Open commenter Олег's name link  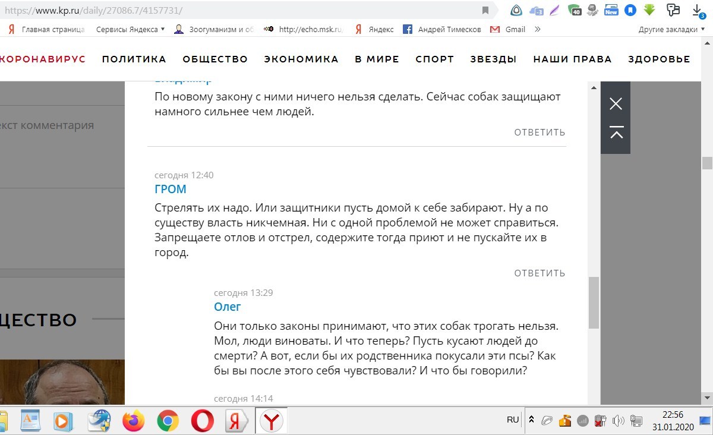coord(228,307)
